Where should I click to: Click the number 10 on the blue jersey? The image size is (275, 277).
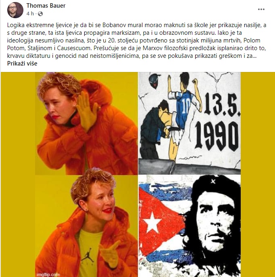tap(186, 106)
